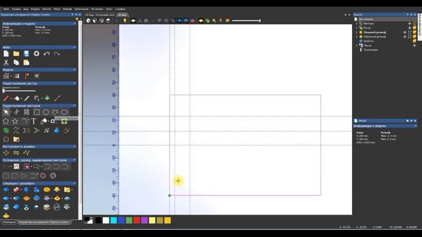Click the Copy icon
This screenshot has width=422, height=237.
coord(16,63)
